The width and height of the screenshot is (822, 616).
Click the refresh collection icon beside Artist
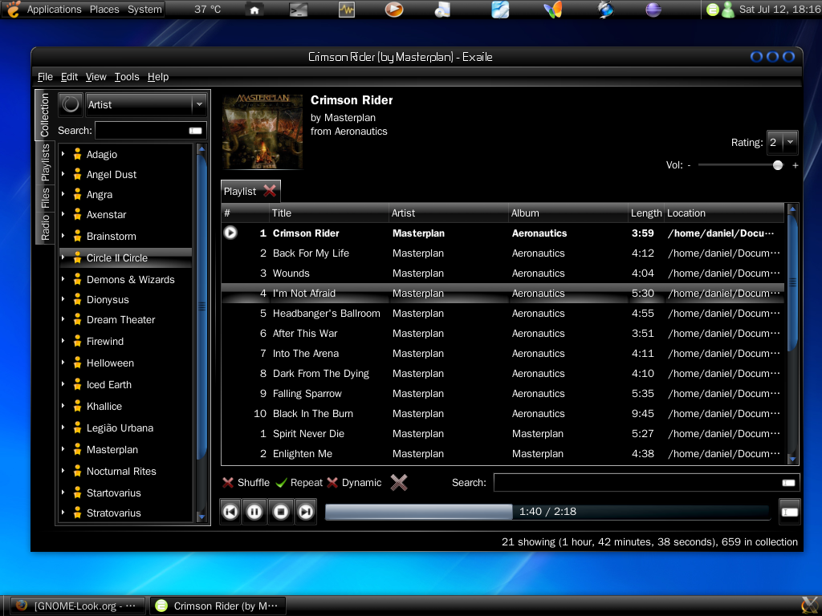coord(71,104)
